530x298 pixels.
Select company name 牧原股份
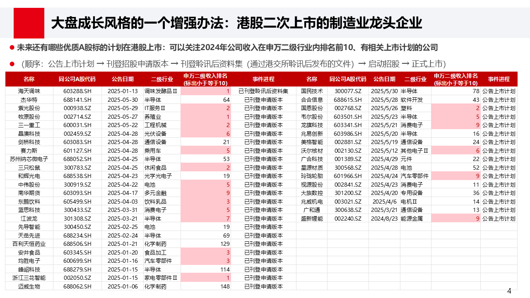[x=29, y=117]
